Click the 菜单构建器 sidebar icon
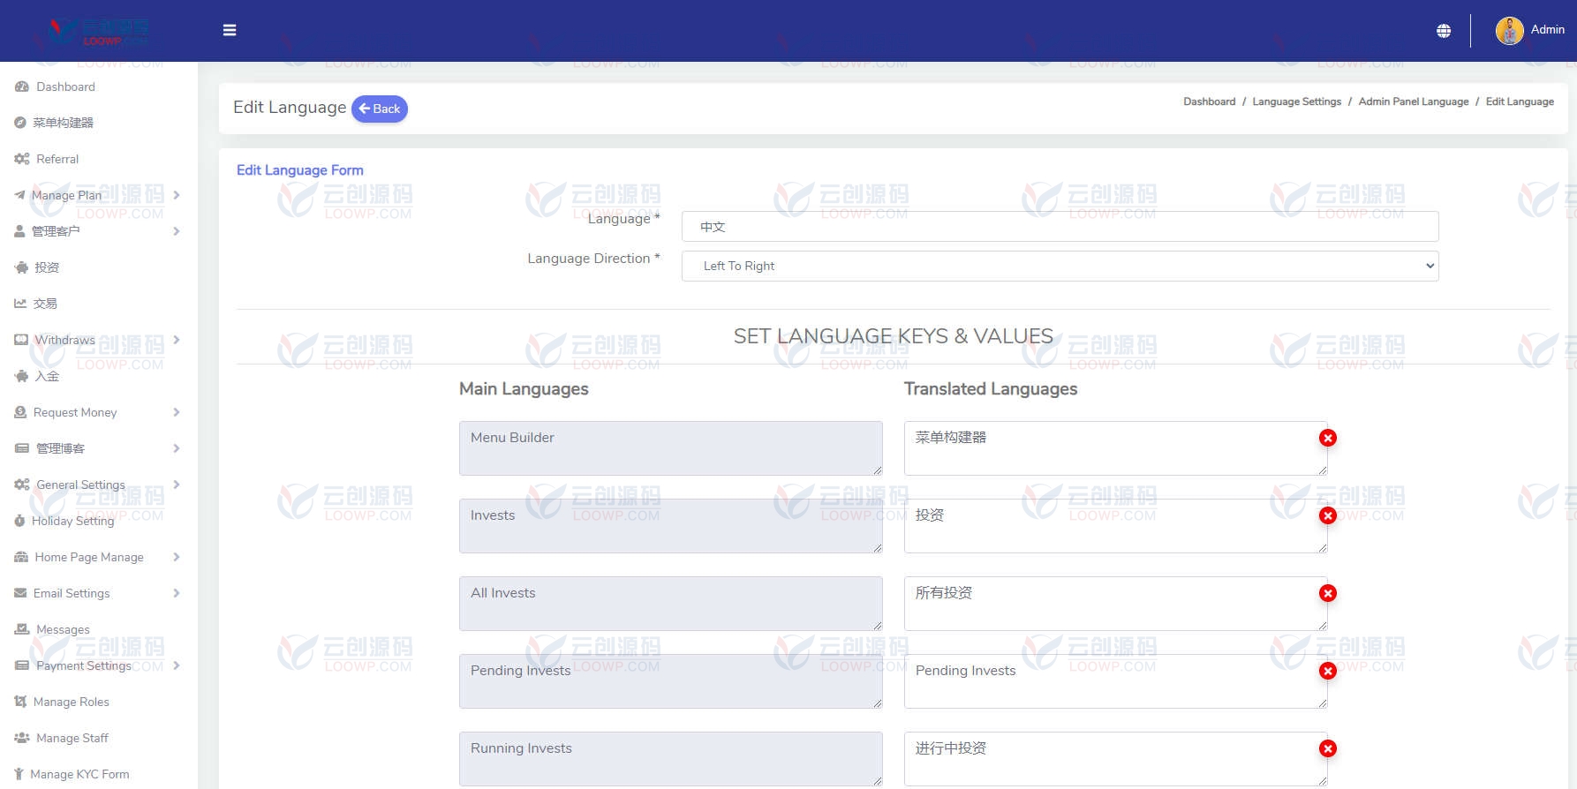 (19, 123)
